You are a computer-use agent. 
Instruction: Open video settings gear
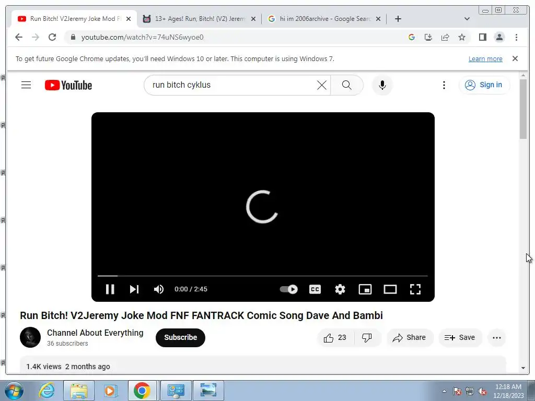340,289
